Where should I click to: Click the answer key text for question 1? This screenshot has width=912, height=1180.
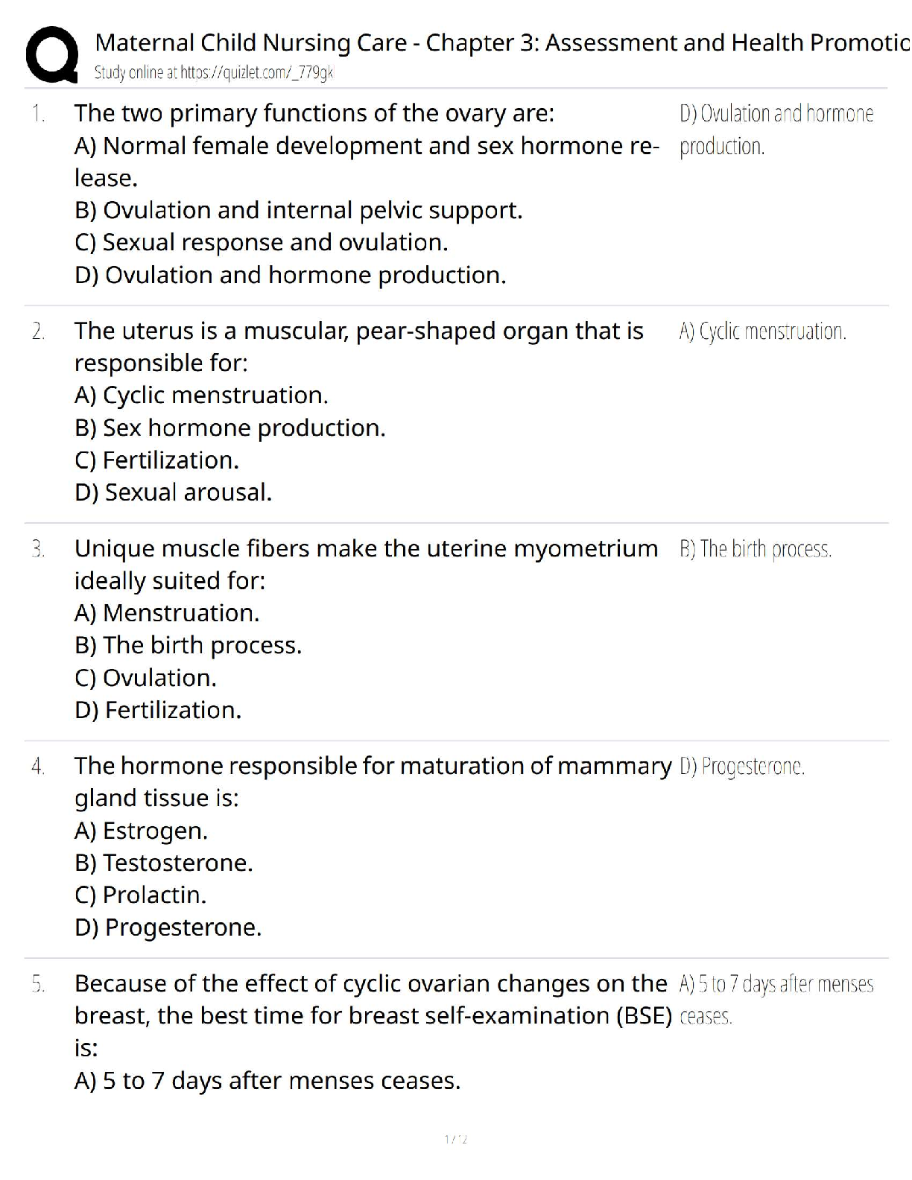click(776, 130)
